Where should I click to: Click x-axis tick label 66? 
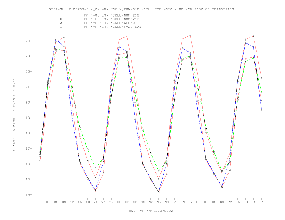[x=214, y=202]
